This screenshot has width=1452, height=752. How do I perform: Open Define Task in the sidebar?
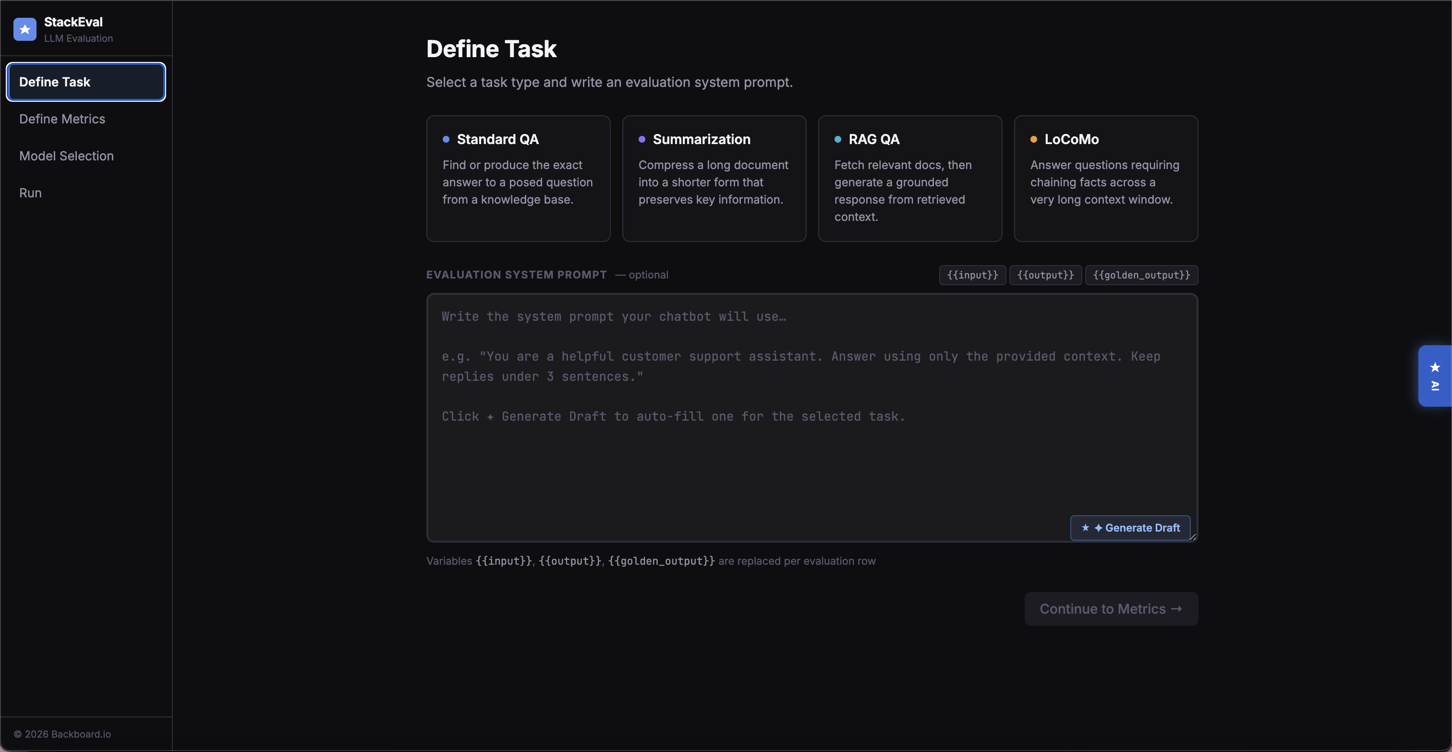85,82
